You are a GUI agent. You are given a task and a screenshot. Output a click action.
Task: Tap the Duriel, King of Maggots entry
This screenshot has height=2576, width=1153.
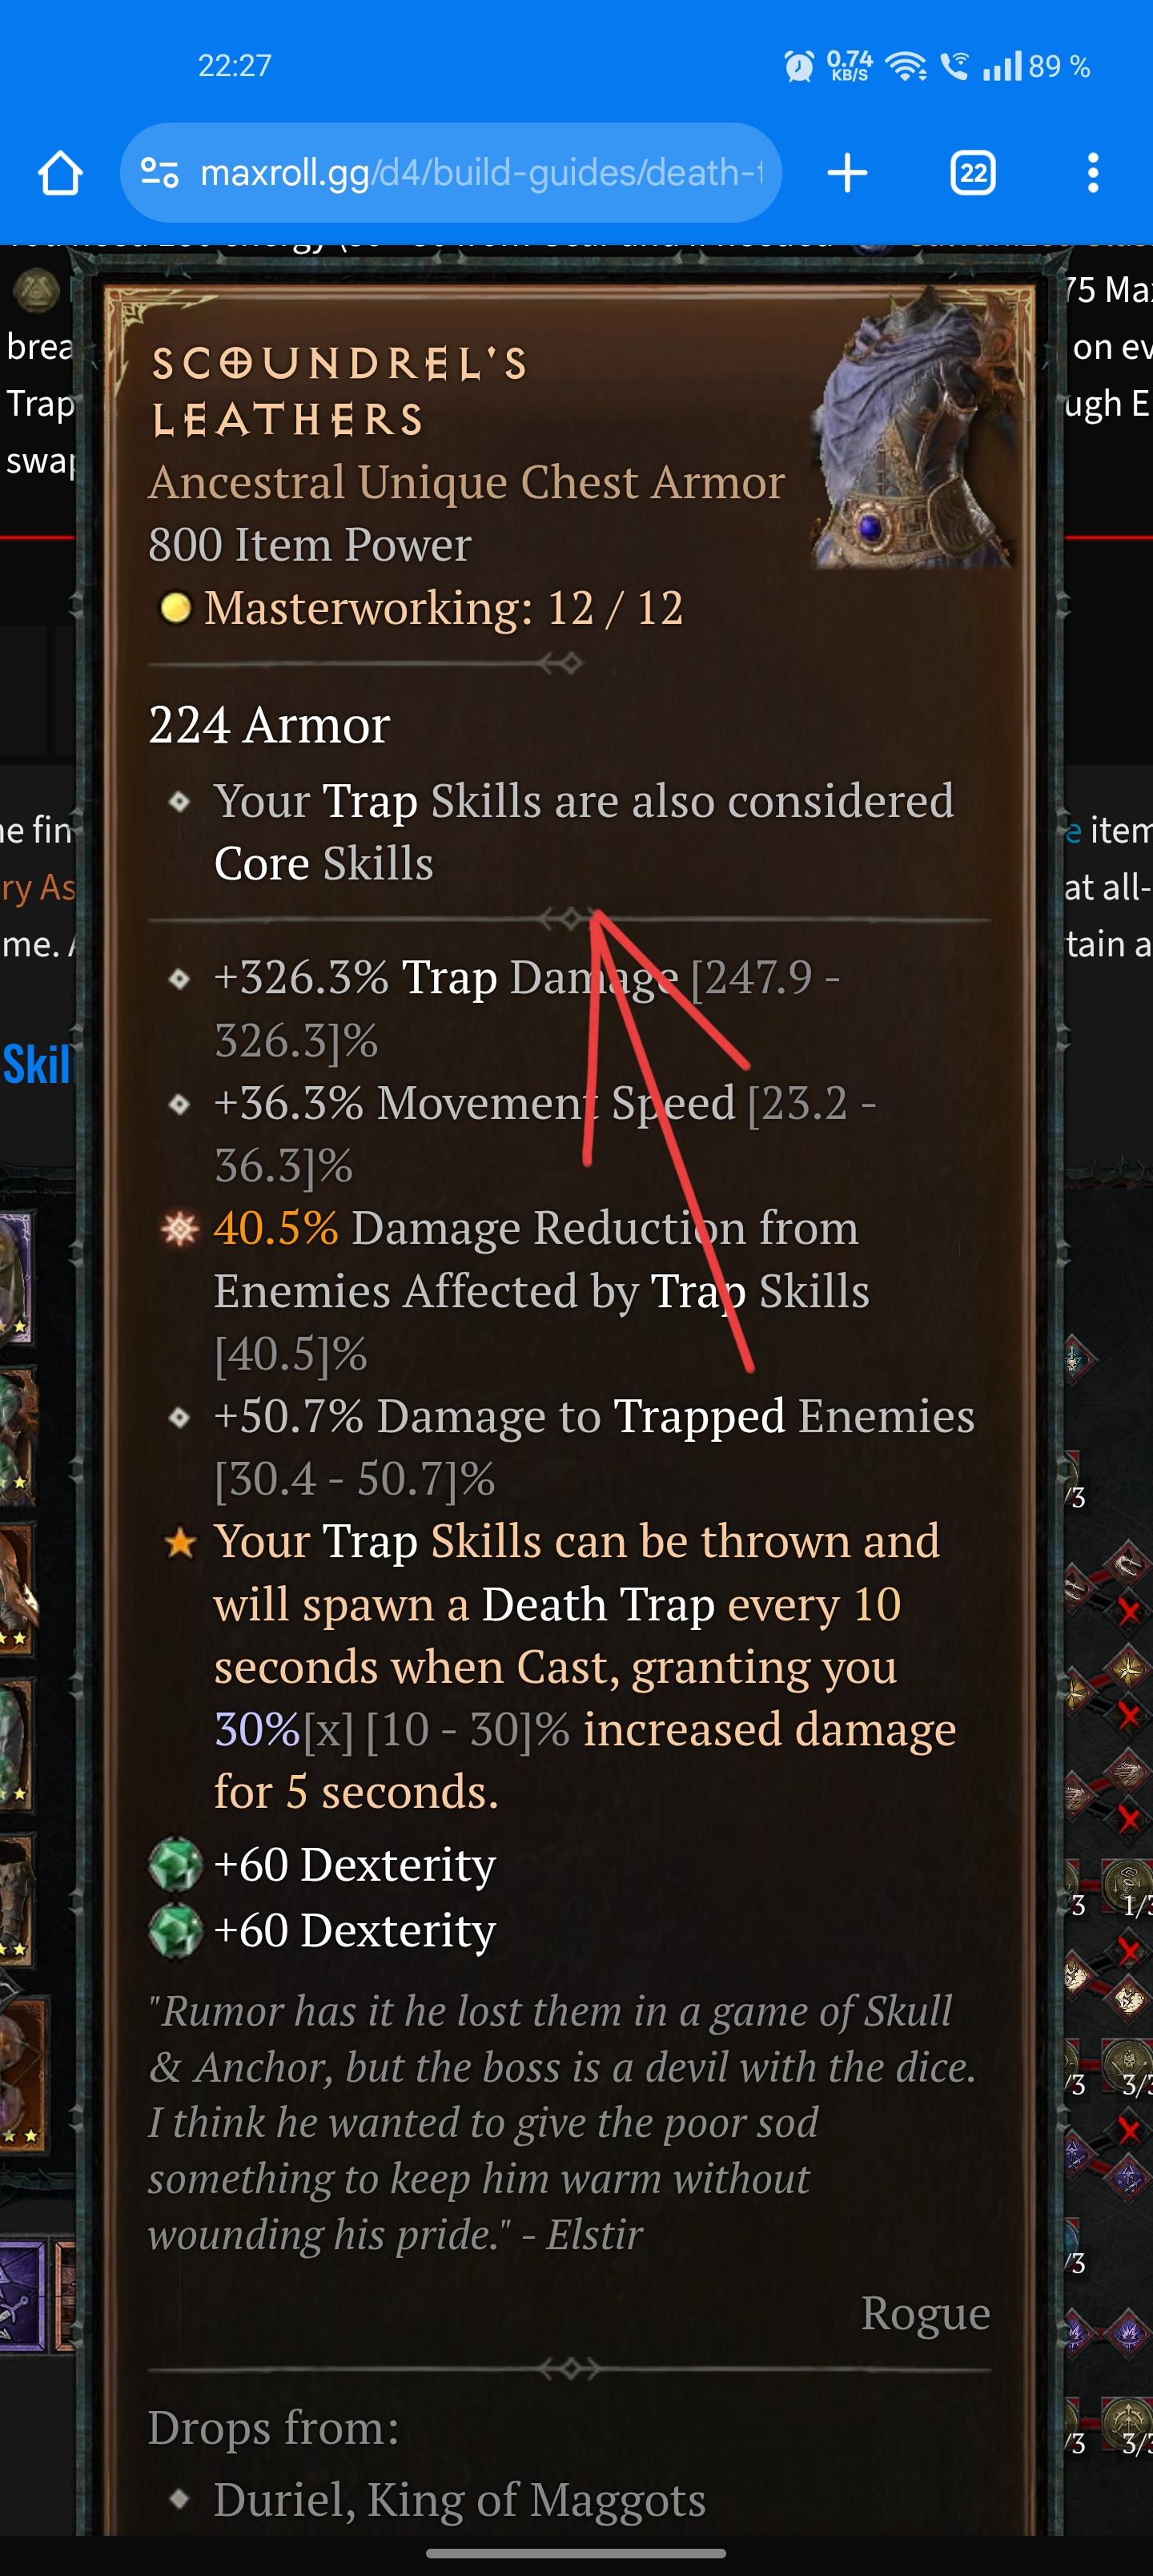(x=460, y=2499)
